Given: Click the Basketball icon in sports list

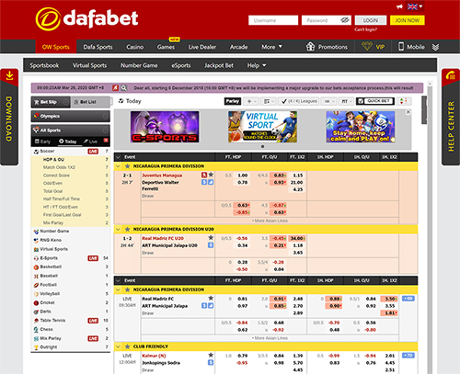Looking at the screenshot, I should [x=36, y=267].
